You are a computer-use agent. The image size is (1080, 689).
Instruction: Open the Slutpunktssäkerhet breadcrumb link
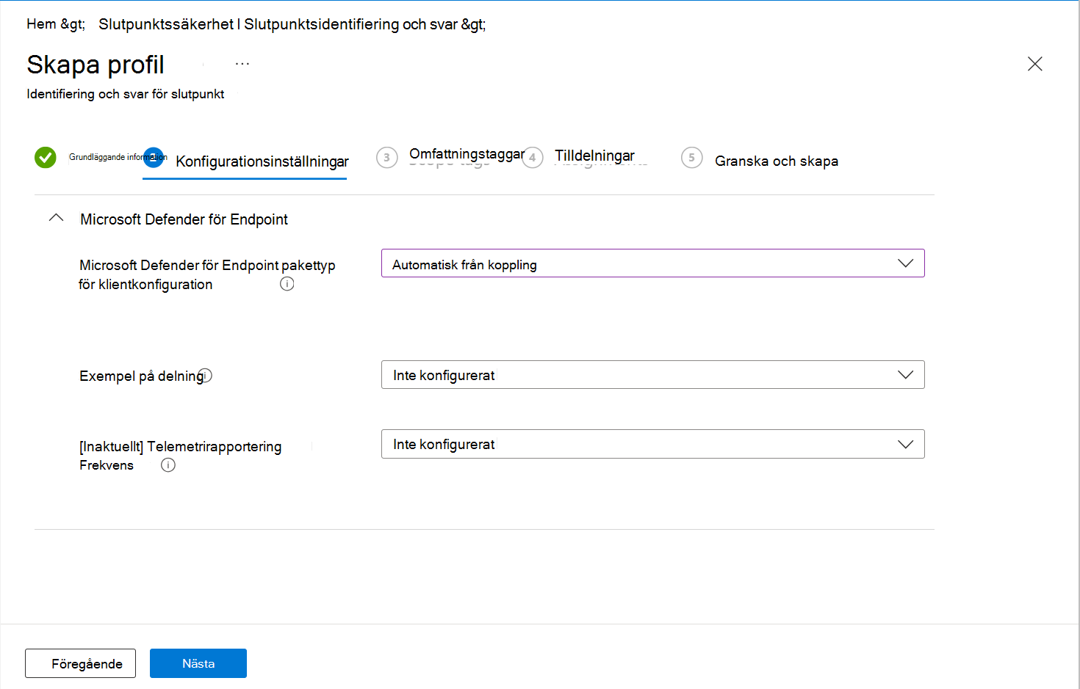pos(166,24)
